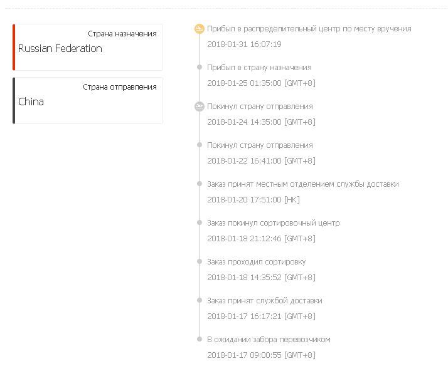This screenshot has width=448, height=371.
Task: Select the 'В ожидании забора перевозчиком' dot
Action: pos(200,339)
